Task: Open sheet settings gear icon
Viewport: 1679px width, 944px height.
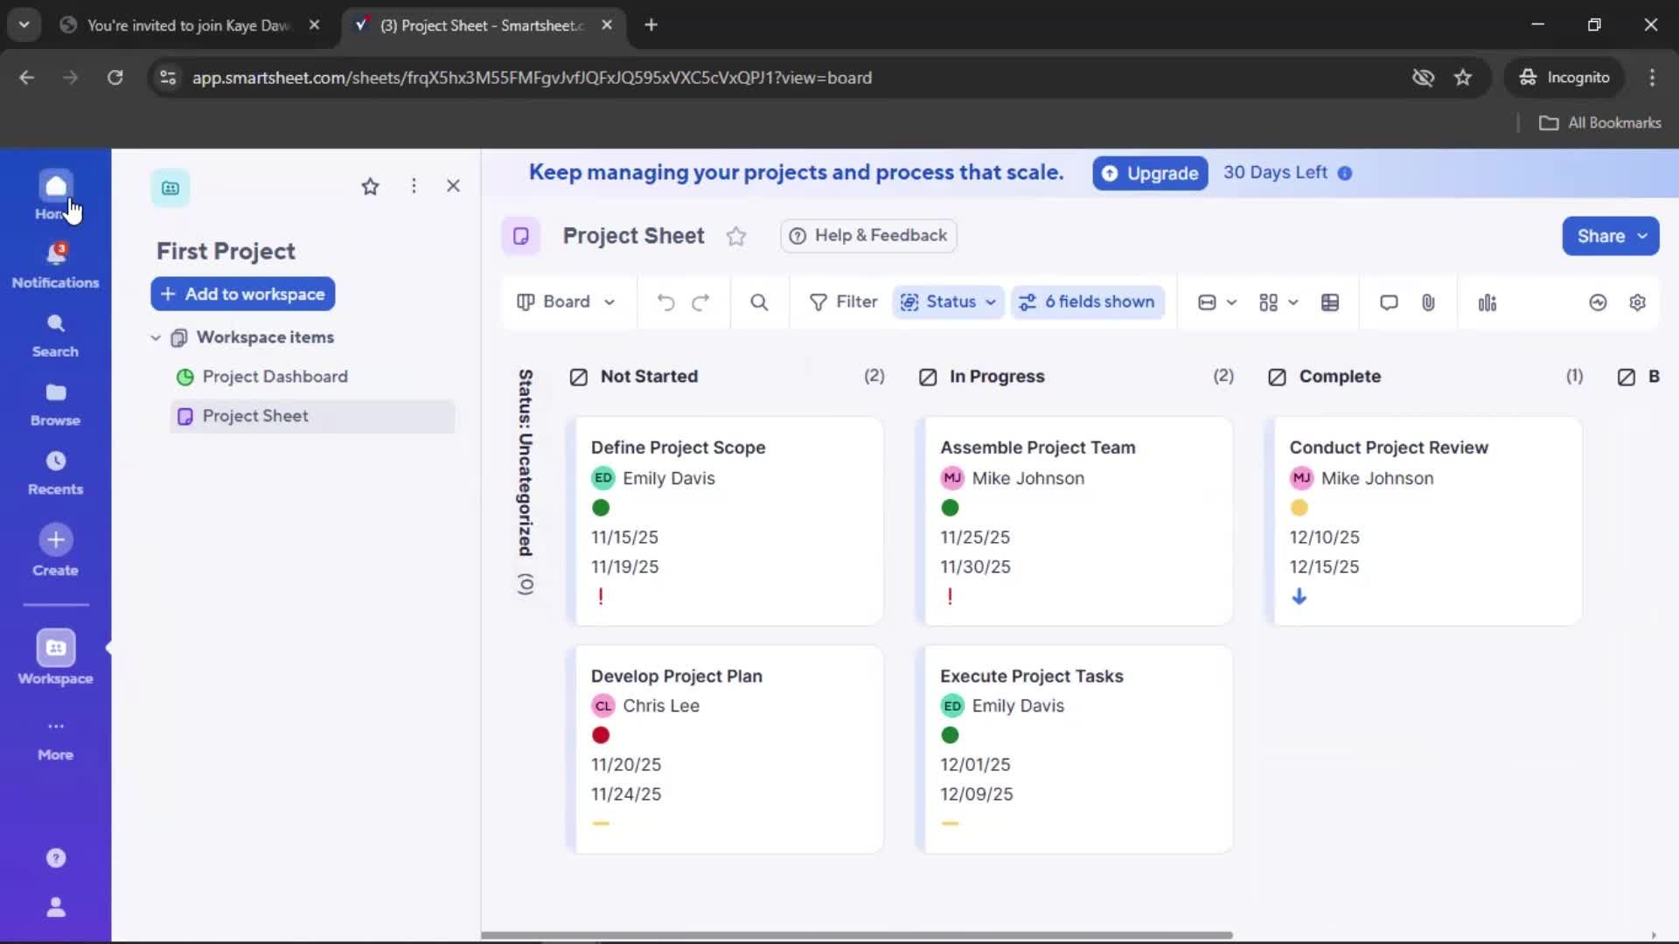Action: click(x=1637, y=302)
